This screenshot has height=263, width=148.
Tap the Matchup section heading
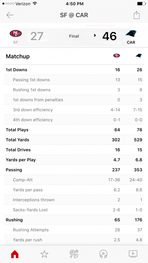click(x=18, y=56)
